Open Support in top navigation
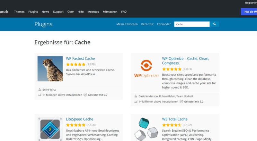257x141 pixels. [x=58, y=12]
